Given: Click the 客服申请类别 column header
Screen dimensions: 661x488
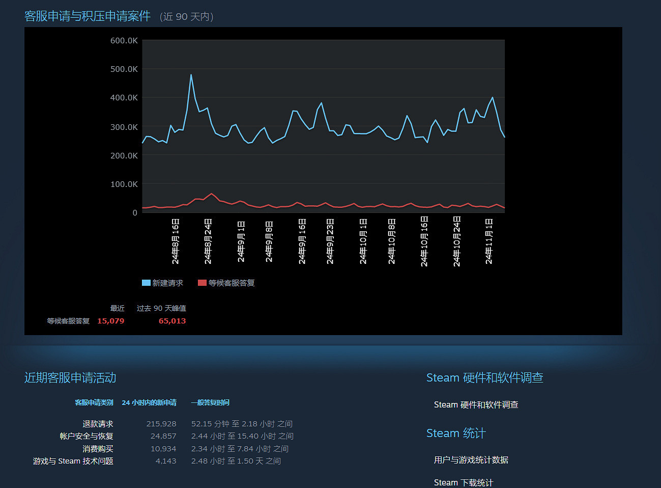Looking at the screenshot, I should [x=94, y=402].
